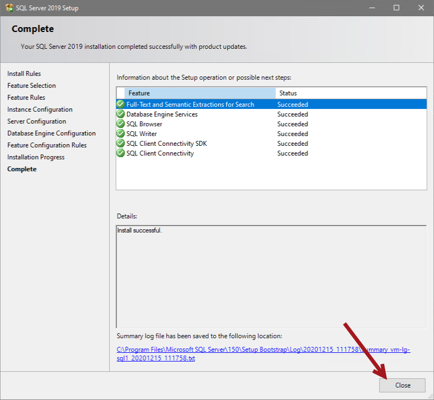Click the Close button

point(402,385)
